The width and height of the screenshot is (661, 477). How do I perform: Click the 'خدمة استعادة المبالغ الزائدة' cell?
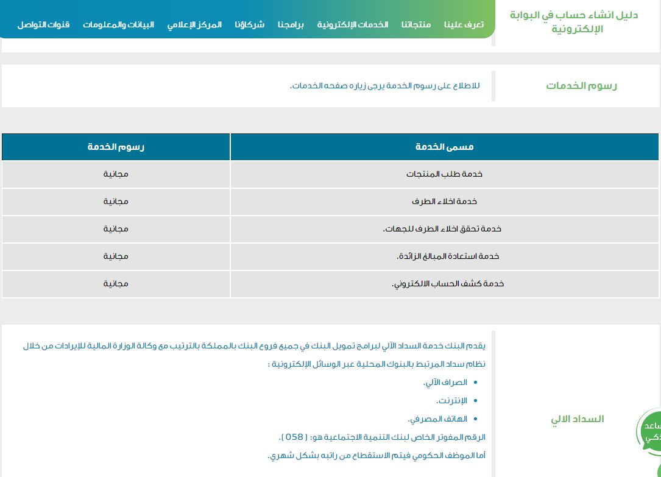click(444, 256)
